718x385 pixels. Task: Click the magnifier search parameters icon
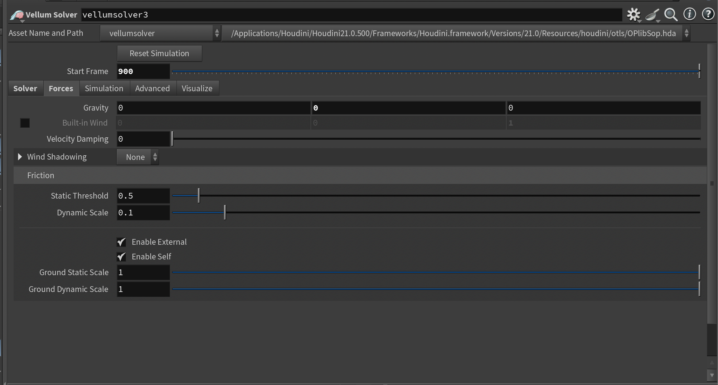671,15
